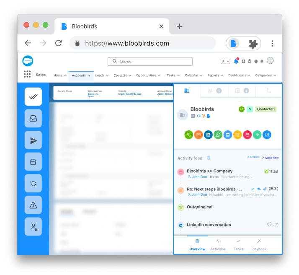Click the Contacted status label
299x275 pixels.
(266, 109)
